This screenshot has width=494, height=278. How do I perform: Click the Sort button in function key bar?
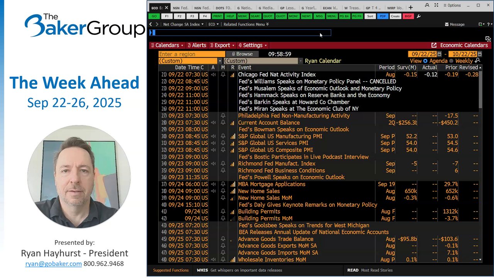[x=370, y=16]
